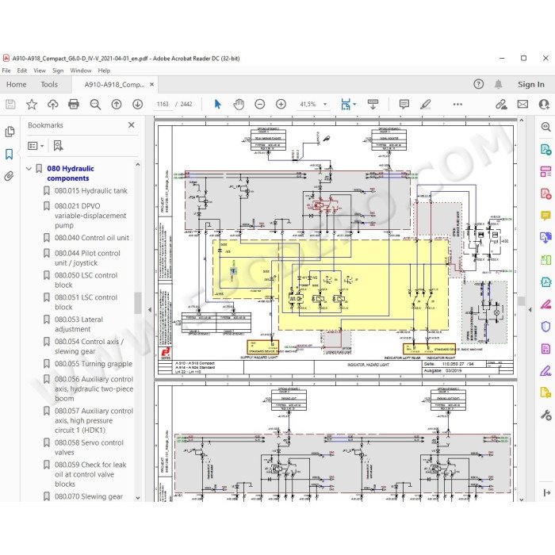Open the View menu
This screenshot has width=555, height=555.
pyautogui.click(x=40, y=71)
